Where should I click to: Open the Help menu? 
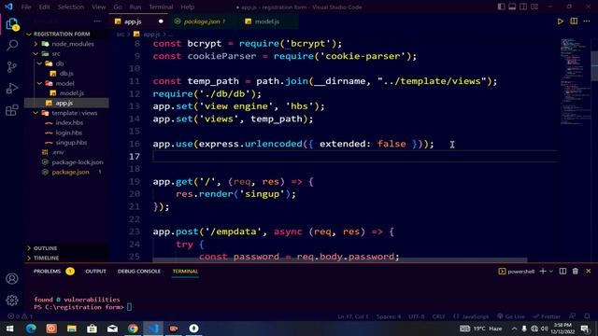(187, 7)
